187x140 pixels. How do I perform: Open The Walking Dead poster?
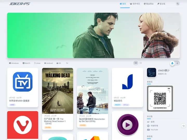coord(58,91)
